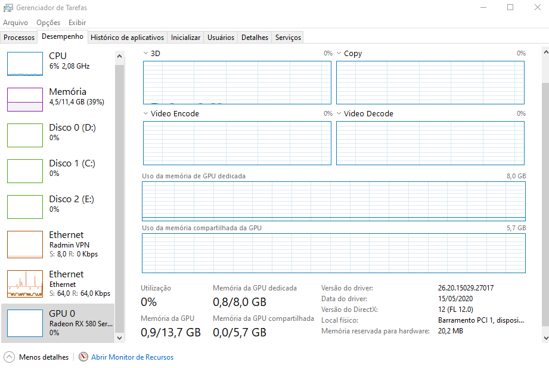Image resolution: width=549 pixels, height=368 pixels.
Task: Select the Disco 2 (E:) graph icon
Action: (x=25, y=207)
